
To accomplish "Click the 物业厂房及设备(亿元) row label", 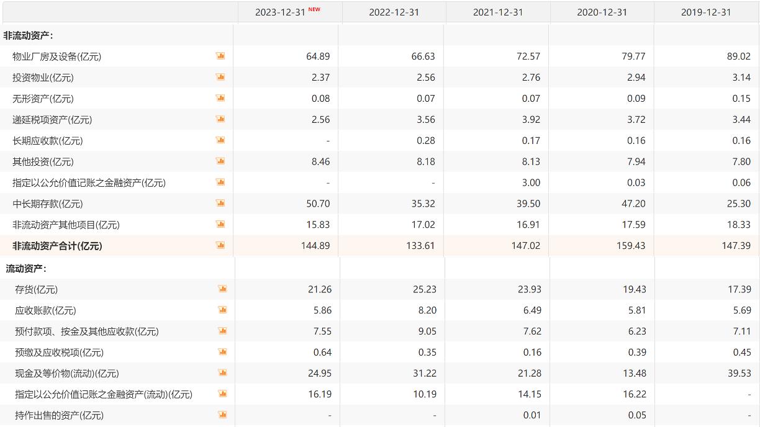I will (x=57, y=56).
